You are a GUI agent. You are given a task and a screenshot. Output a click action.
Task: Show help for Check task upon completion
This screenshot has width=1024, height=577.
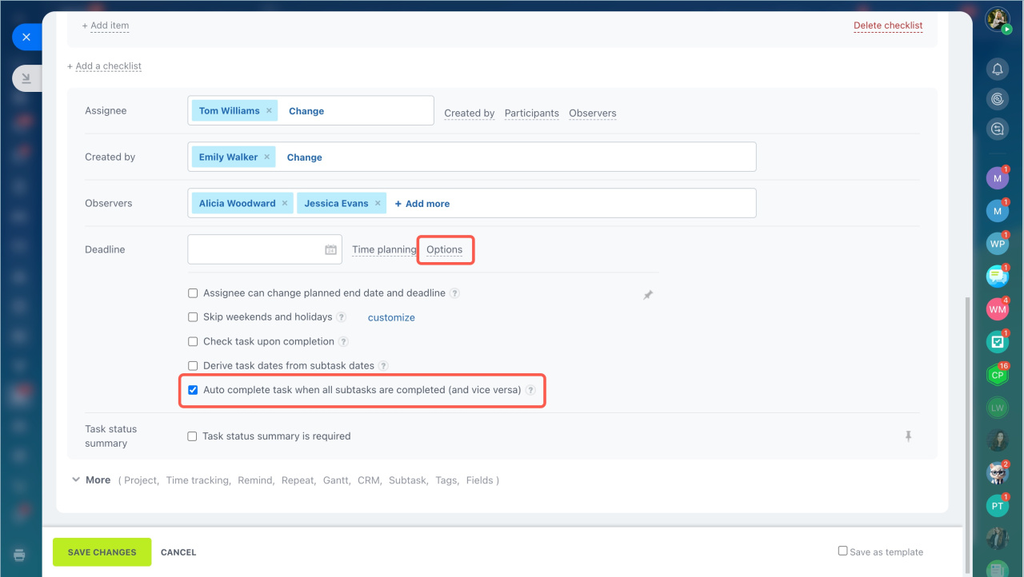pyautogui.click(x=343, y=341)
